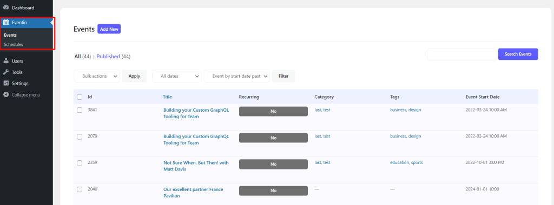The image size is (554, 205).
Task: Check the checkbox for event 2079
Action: 80,136
